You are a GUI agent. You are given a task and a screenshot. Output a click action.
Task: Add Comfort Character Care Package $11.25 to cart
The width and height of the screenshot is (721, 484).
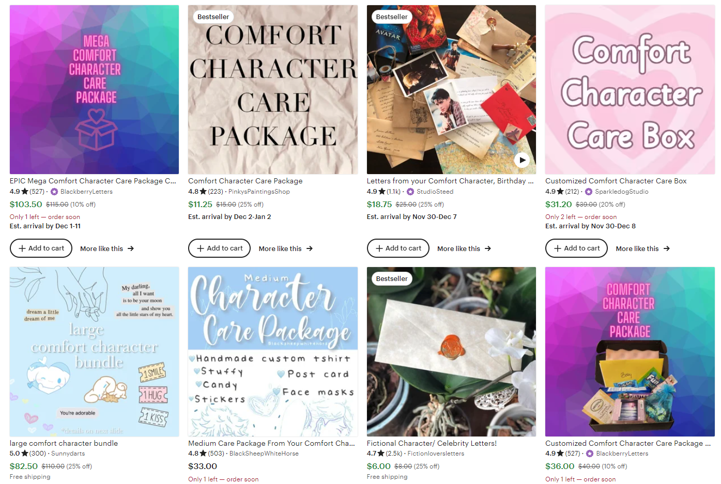(x=220, y=248)
